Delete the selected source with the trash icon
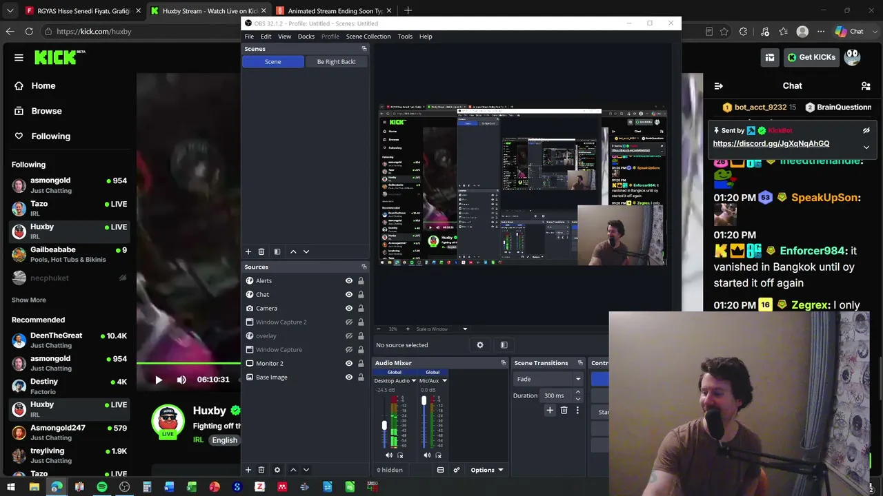 (261, 470)
